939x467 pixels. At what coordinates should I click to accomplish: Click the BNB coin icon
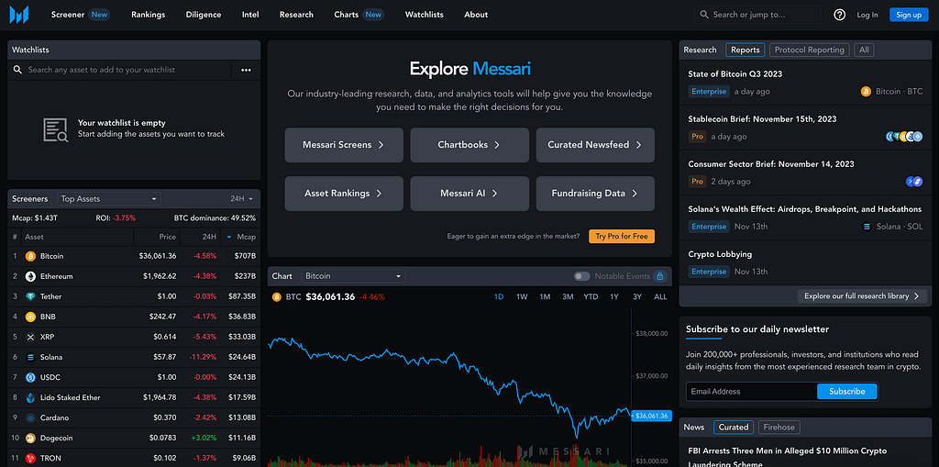pyautogui.click(x=30, y=317)
